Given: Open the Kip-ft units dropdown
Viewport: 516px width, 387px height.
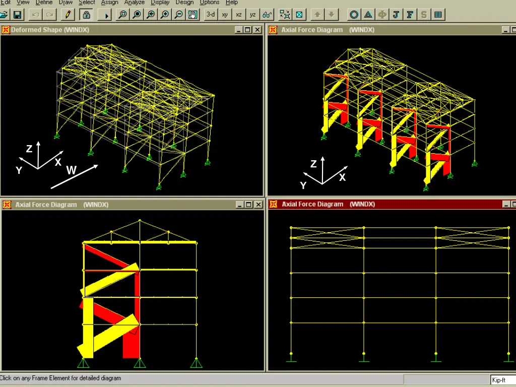Looking at the screenshot, I should point(502,380).
